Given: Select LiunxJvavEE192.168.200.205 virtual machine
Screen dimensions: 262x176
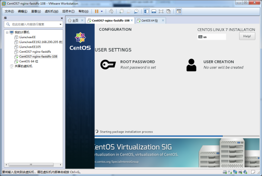Looking at the screenshot, I should [41, 42].
